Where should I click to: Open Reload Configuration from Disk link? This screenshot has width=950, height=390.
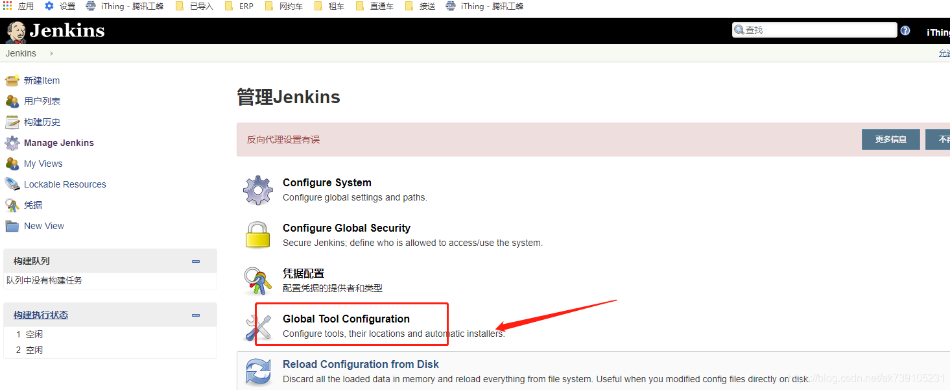361,365
